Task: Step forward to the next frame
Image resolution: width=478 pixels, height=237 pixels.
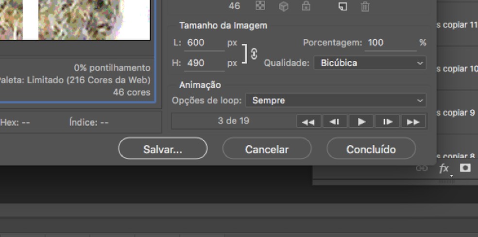Action: tap(387, 121)
